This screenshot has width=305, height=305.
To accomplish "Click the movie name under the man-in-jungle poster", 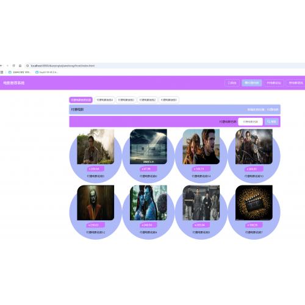I will pos(96,176).
